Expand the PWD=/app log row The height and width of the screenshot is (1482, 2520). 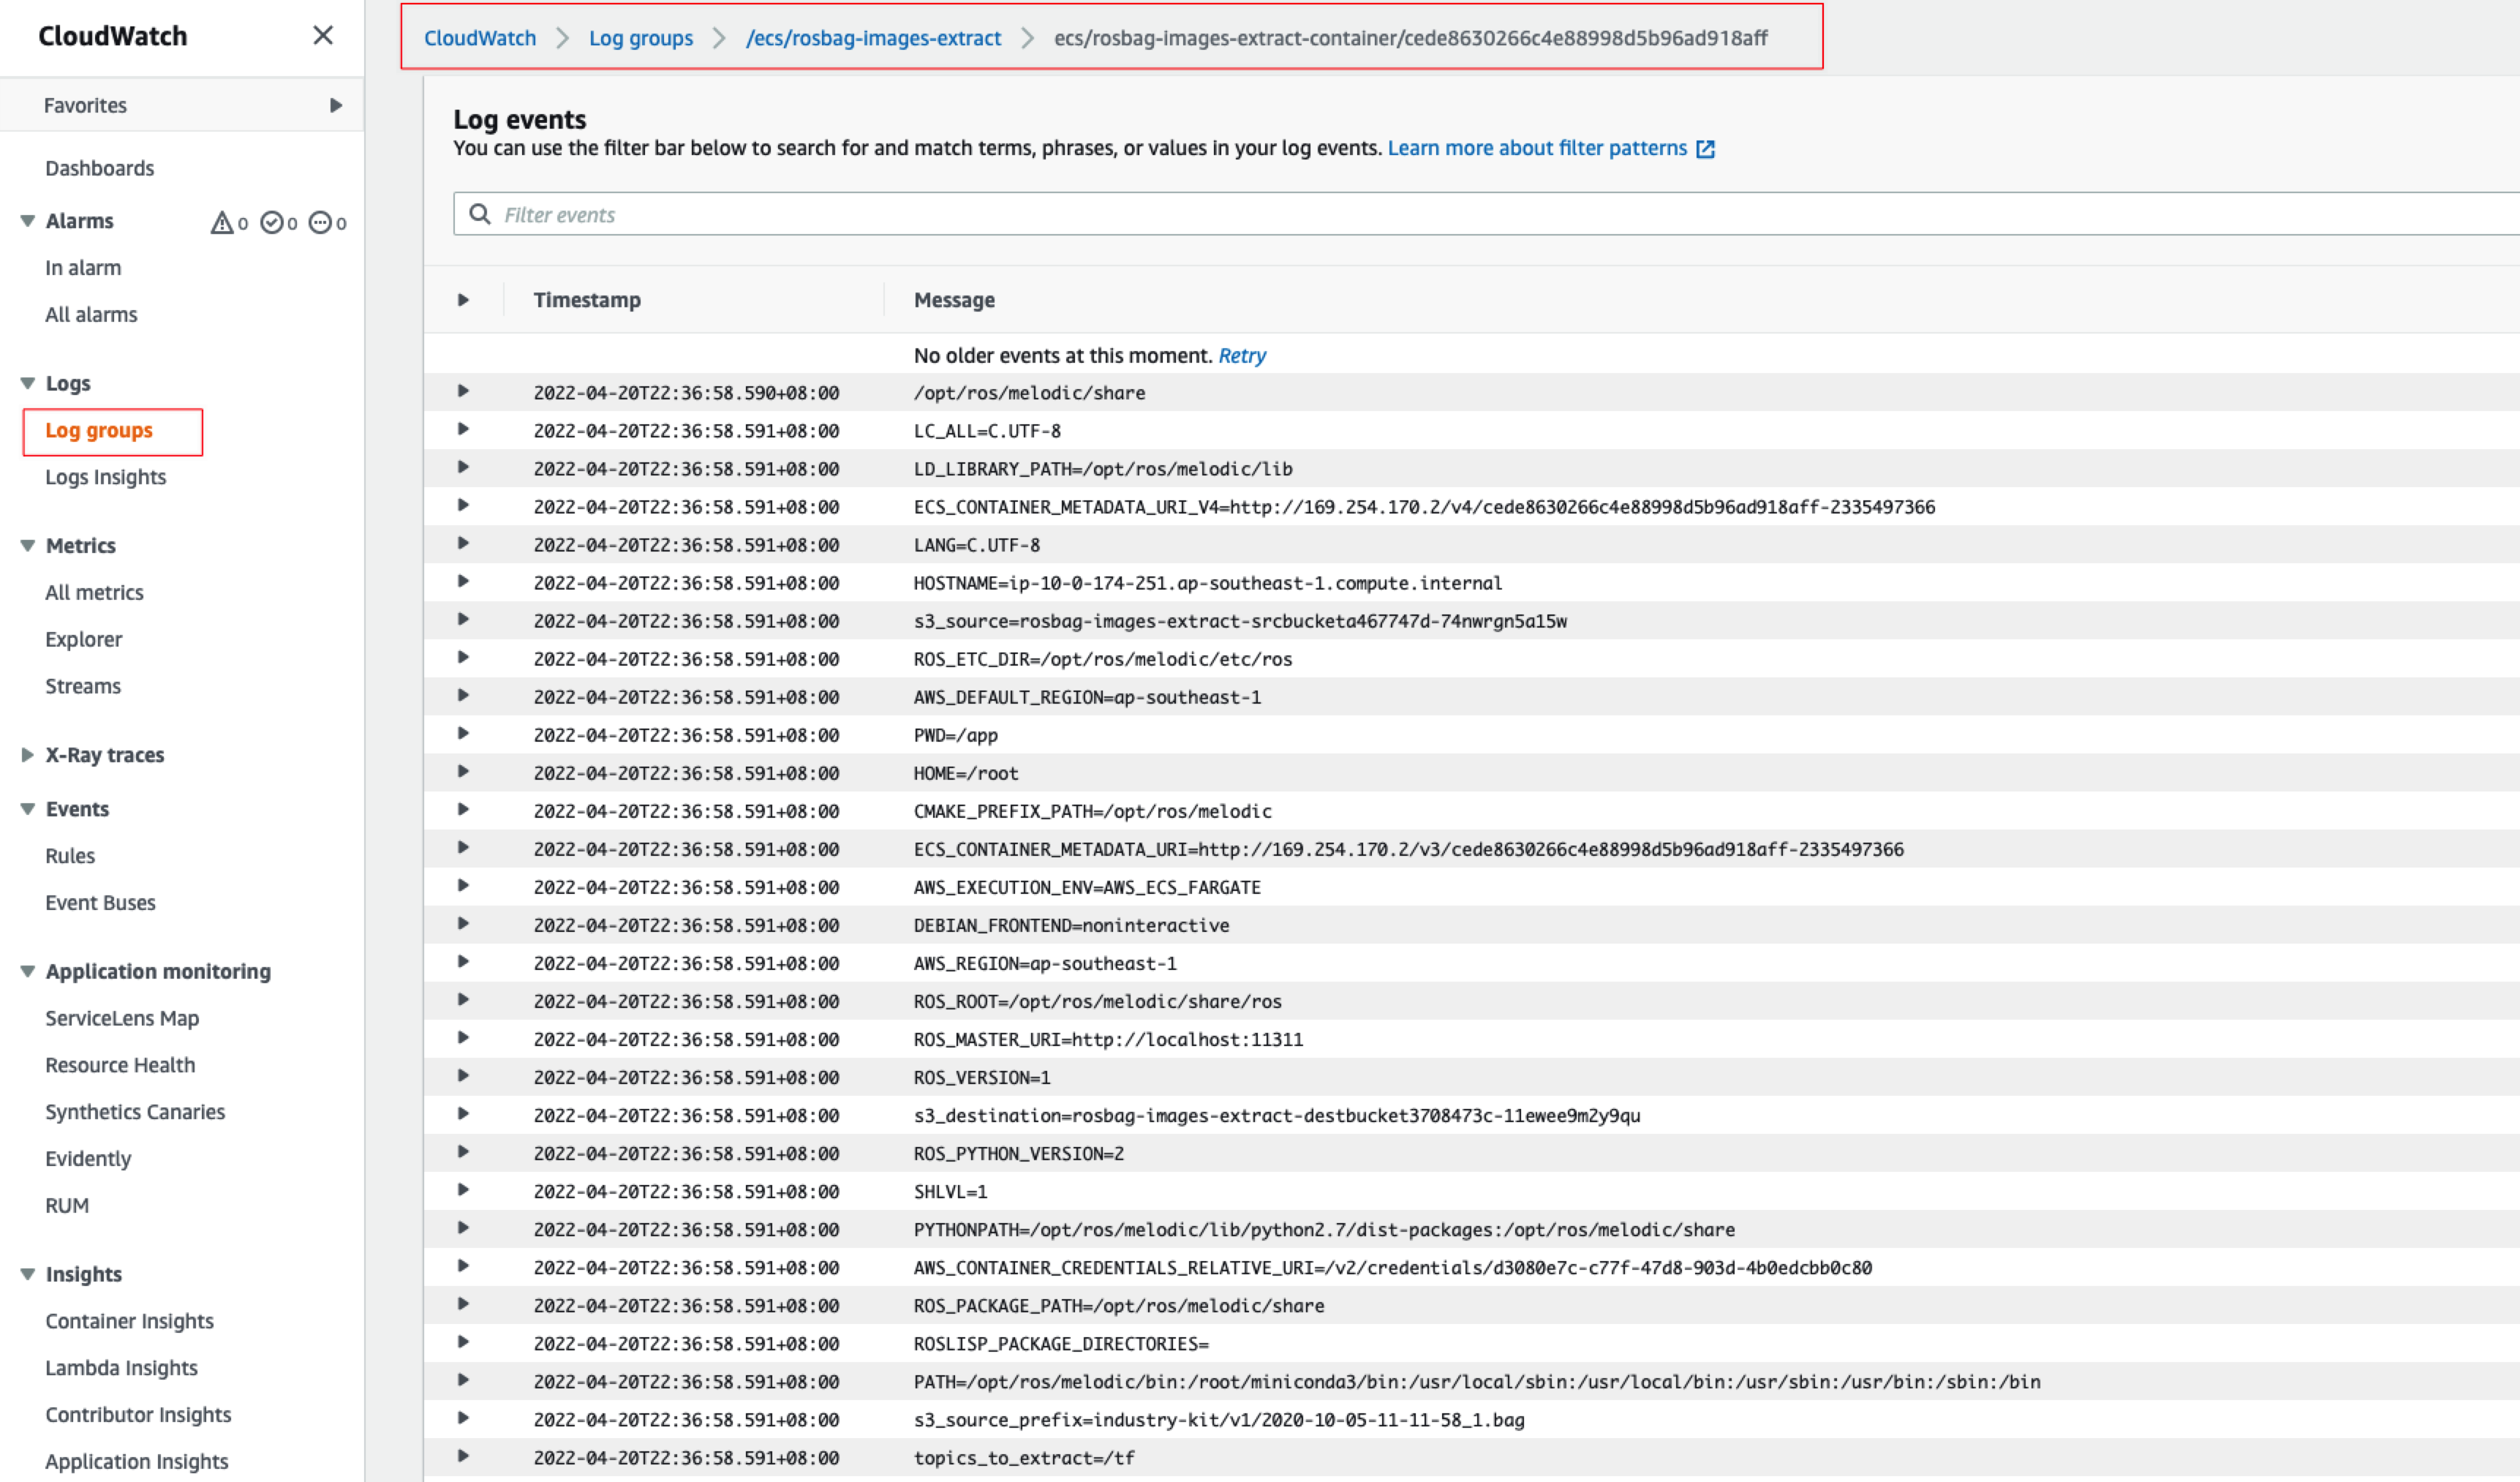point(463,733)
